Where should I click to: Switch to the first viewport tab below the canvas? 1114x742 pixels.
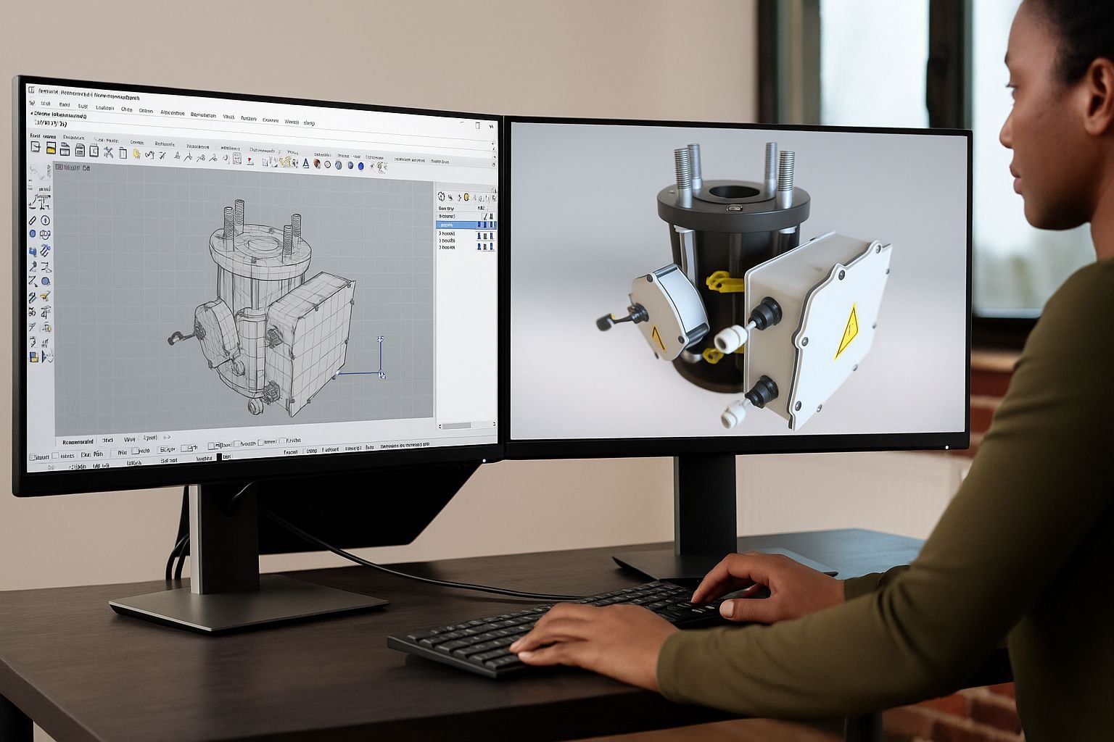(78, 441)
